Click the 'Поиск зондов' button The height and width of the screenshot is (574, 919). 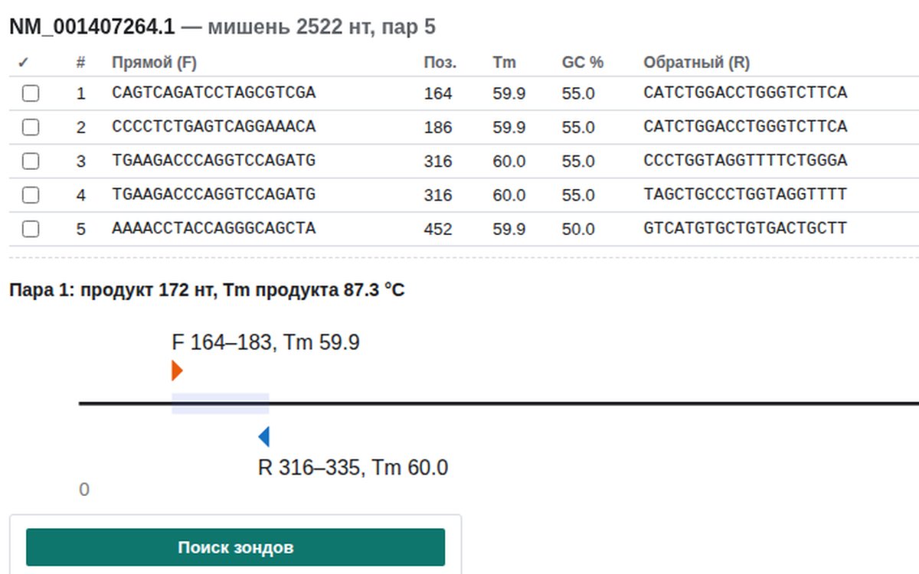coord(236,547)
